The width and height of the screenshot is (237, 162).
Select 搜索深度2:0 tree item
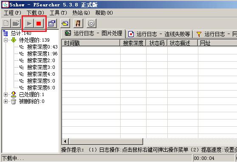pos(41,60)
